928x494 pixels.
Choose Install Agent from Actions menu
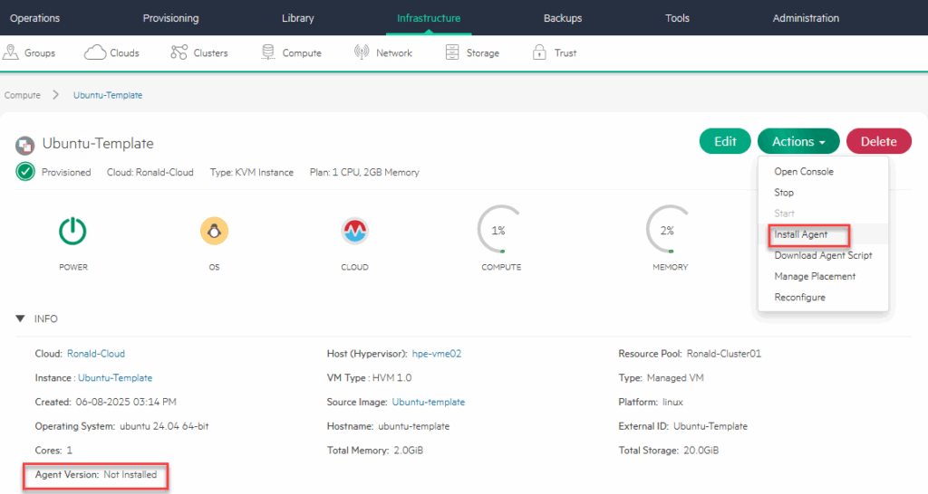[801, 234]
